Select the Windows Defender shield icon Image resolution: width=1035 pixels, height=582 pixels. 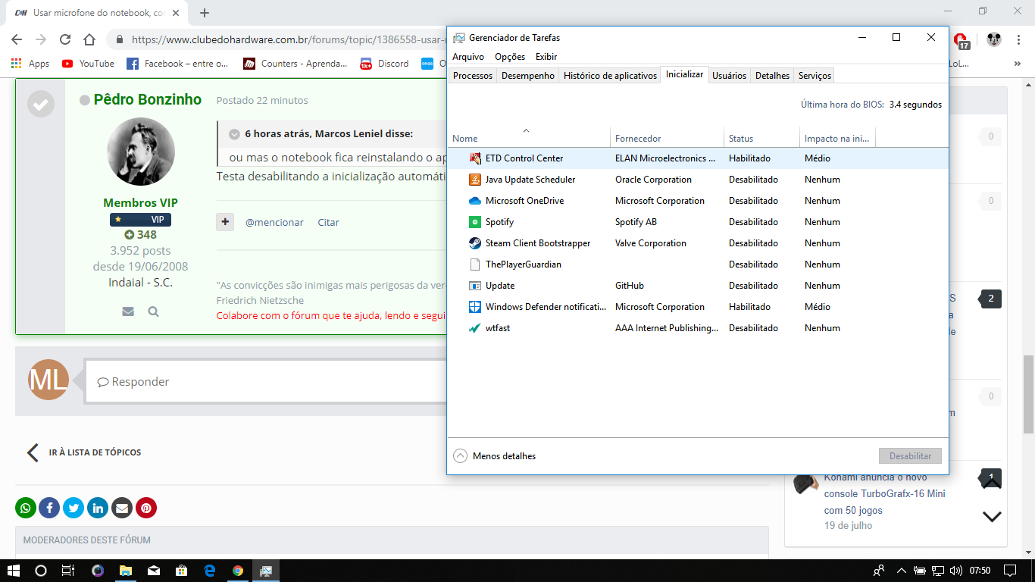pos(475,307)
